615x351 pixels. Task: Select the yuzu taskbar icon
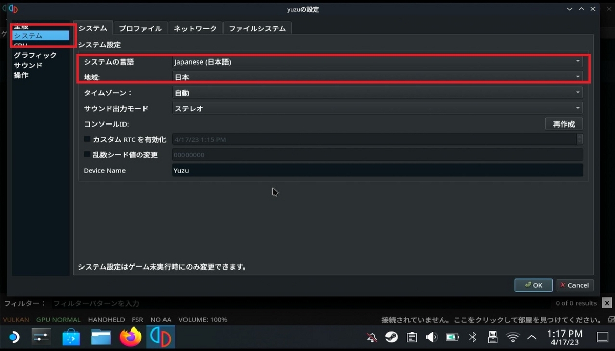pos(161,337)
